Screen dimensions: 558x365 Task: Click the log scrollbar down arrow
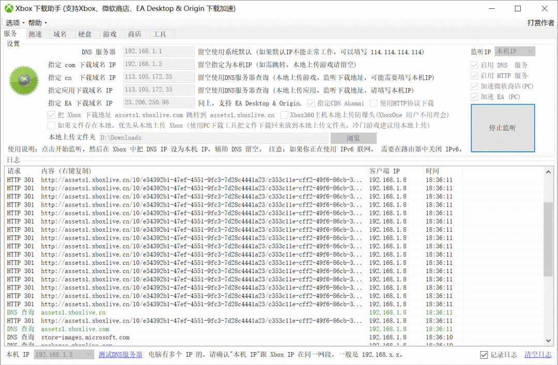click(548, 340)
